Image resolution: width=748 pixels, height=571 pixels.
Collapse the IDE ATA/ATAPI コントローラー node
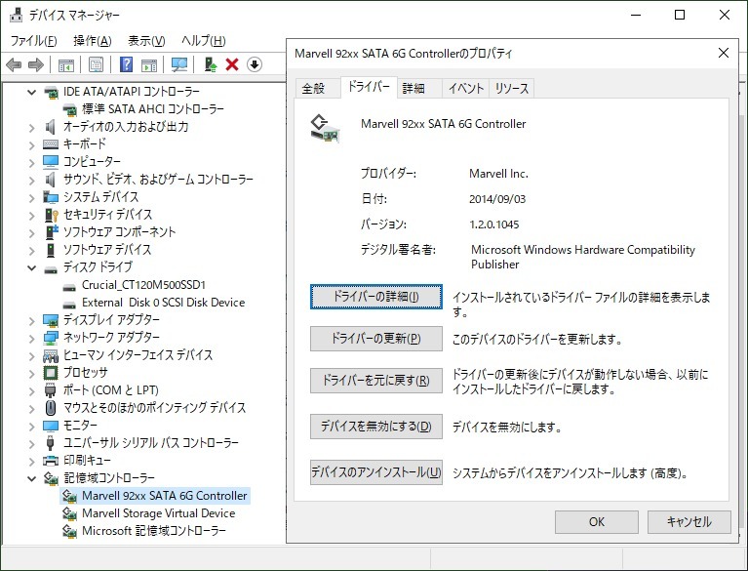[x=31, y=92]
